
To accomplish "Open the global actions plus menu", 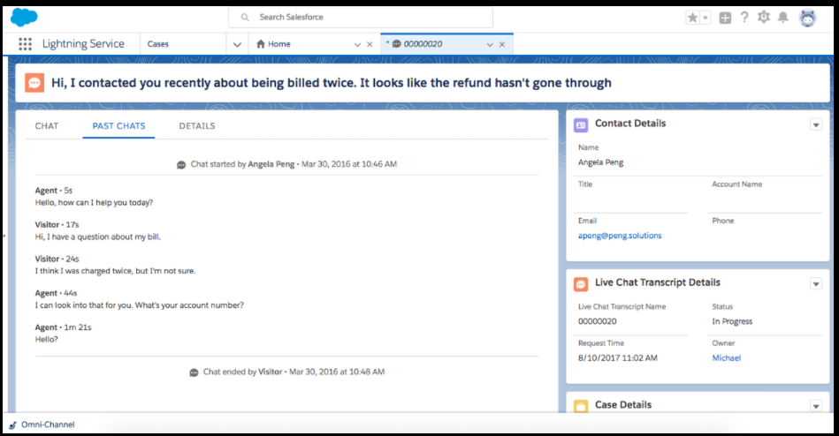I will coord(725,18).
